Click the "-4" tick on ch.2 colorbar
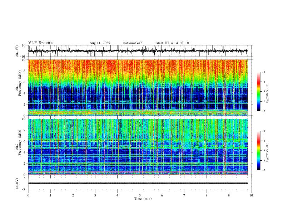This screenshot has height=219, width=283. tap(263, 141)
